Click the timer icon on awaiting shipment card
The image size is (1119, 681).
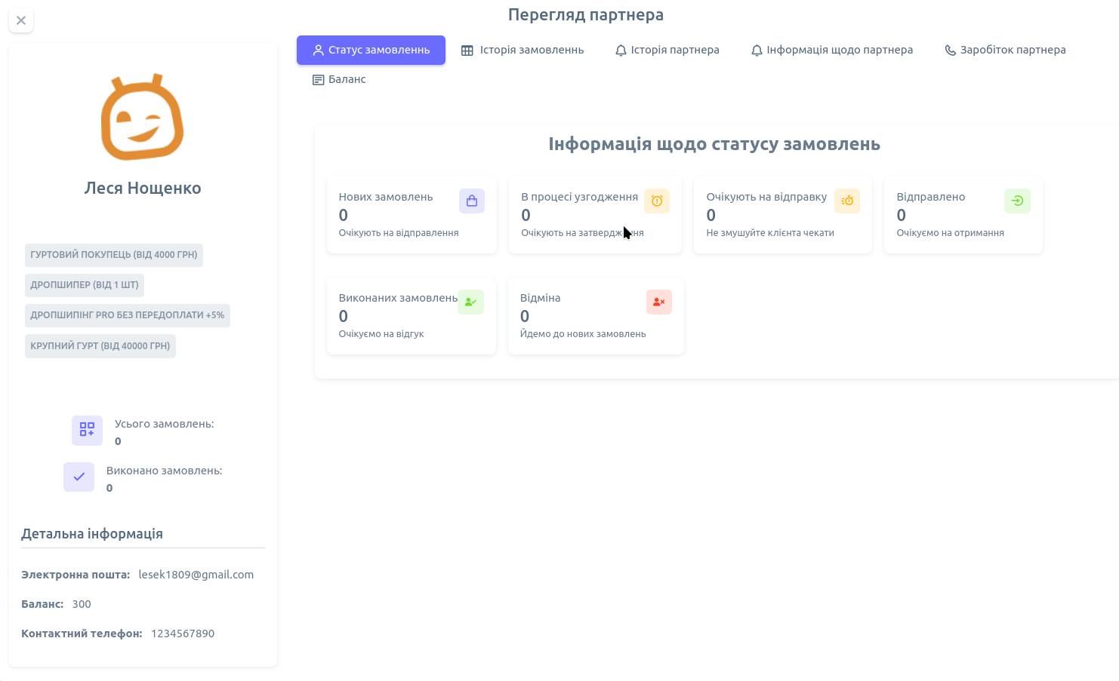click(847, 201)
